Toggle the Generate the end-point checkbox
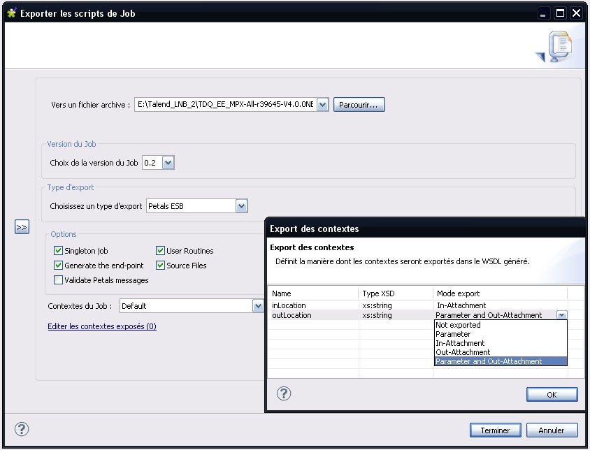 59,266
